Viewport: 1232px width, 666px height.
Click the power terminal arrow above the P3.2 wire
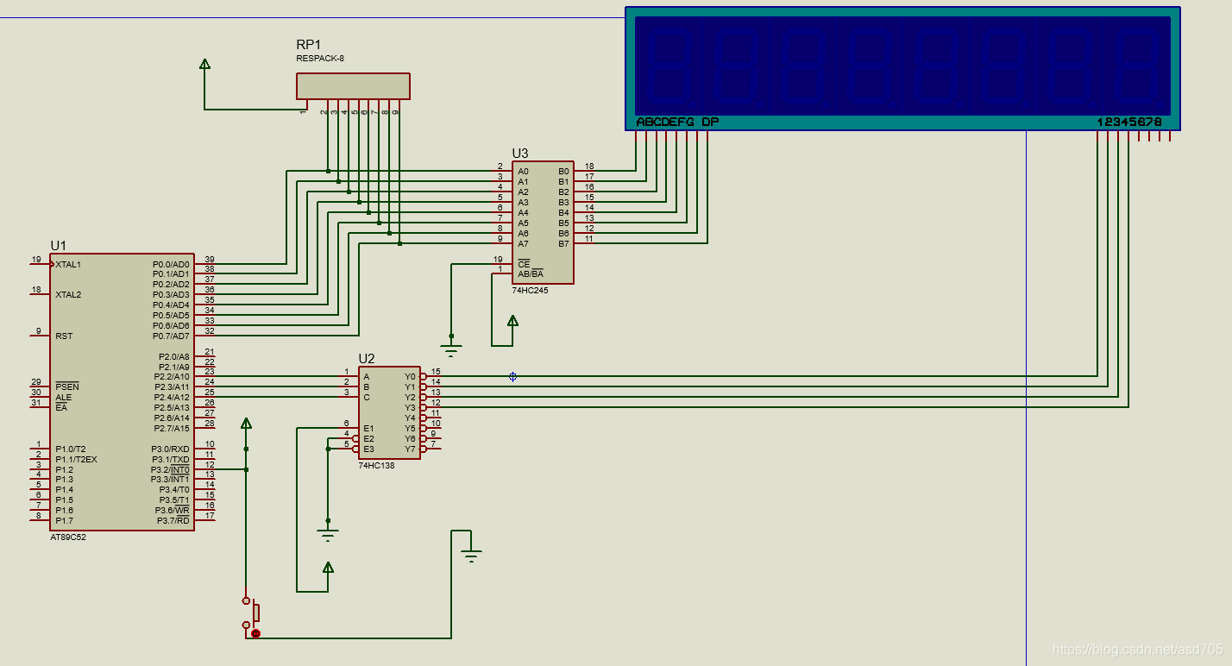coord(247,424)
